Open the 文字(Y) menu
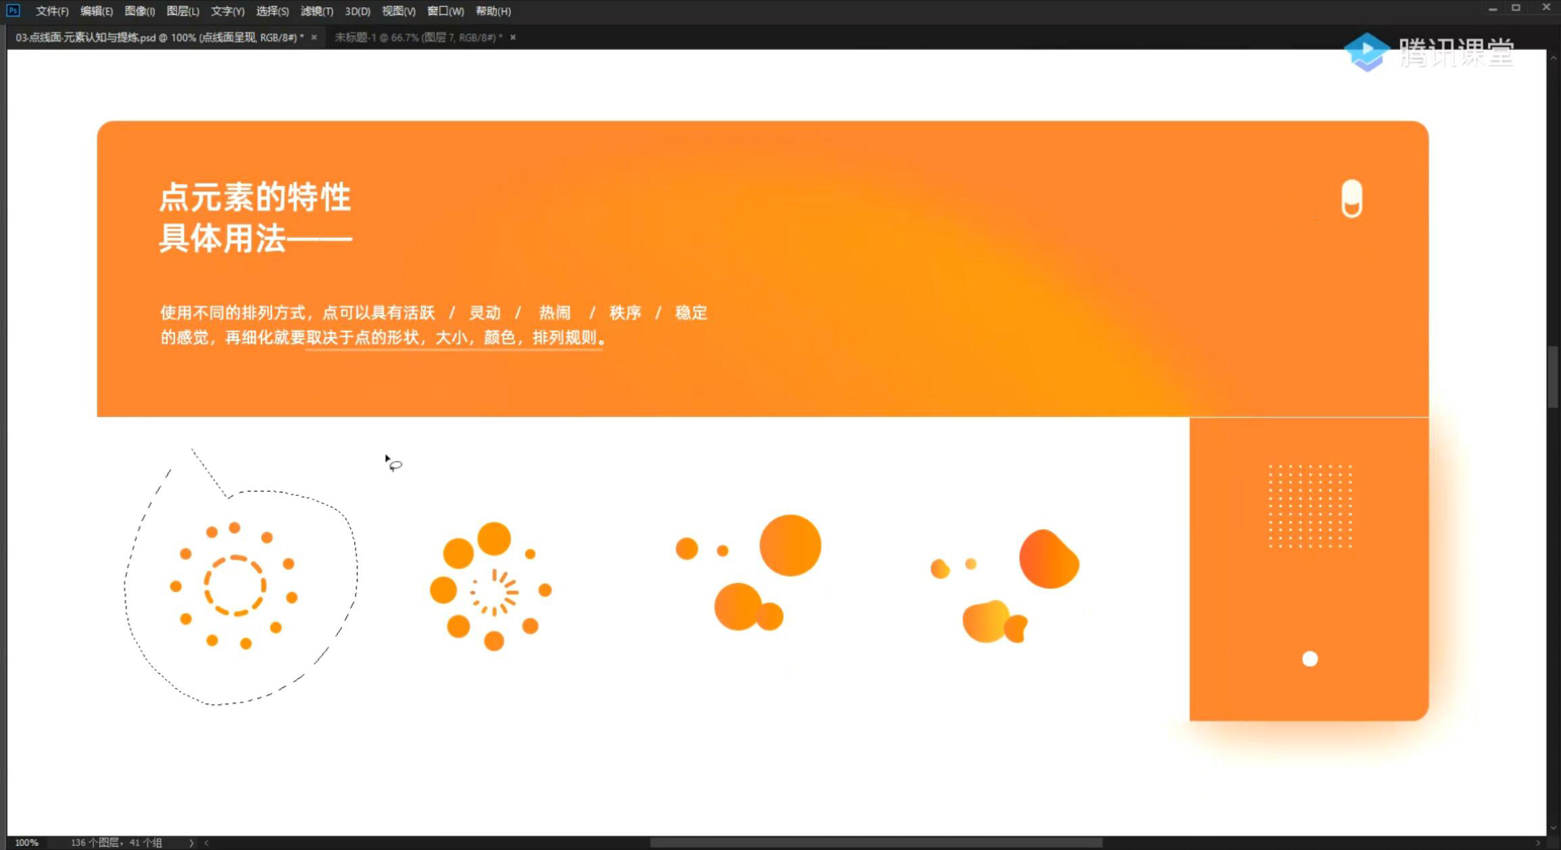 tap(227, 11)
